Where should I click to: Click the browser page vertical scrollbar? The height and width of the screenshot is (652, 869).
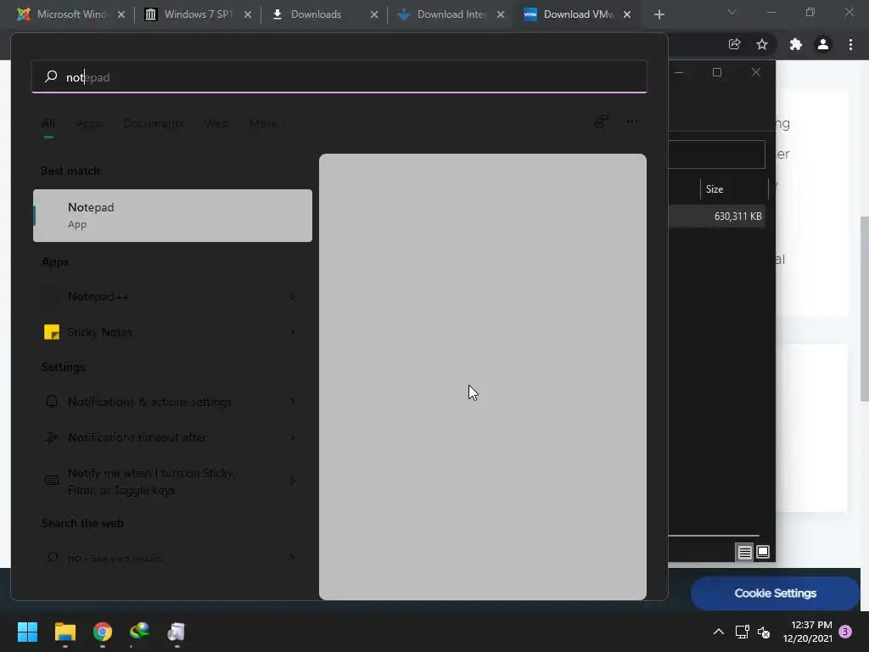click(x=864, y=308)
